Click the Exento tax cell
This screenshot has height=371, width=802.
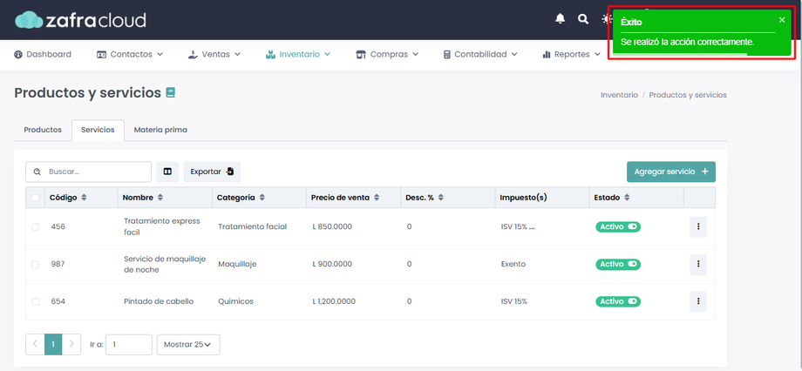tap(513, 264)
